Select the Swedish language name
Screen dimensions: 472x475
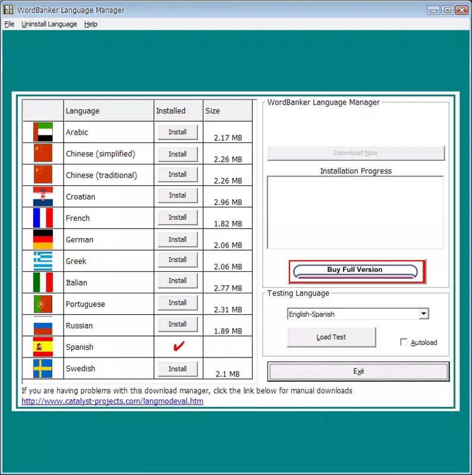[x=80, y=369]
